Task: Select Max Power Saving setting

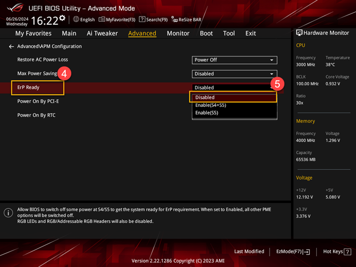Action: pos(37,74)
